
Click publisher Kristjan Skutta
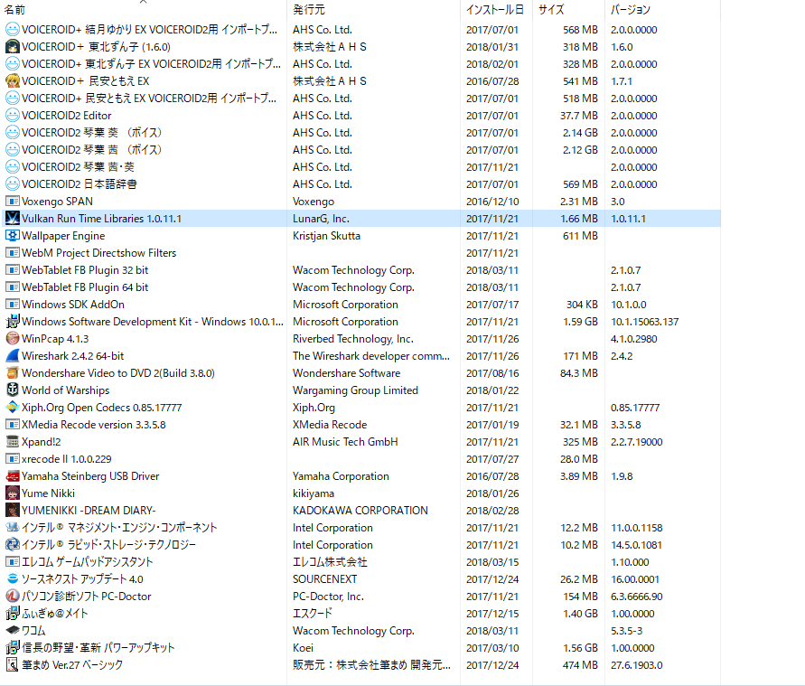pyautogui.click(x=326, y=236)
